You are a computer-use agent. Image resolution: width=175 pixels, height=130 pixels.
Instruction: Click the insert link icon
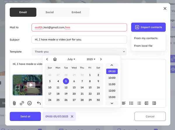[22, 103]
